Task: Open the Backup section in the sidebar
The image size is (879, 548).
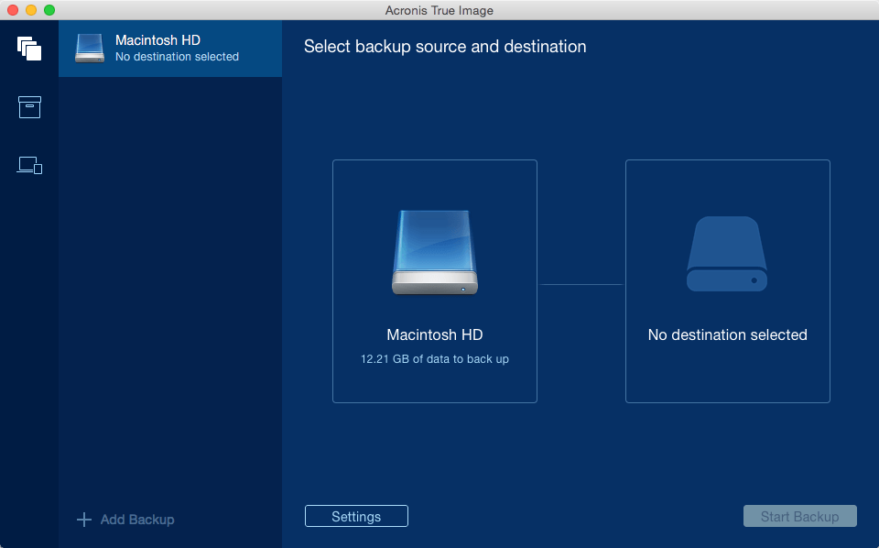Action: [29, 49]
